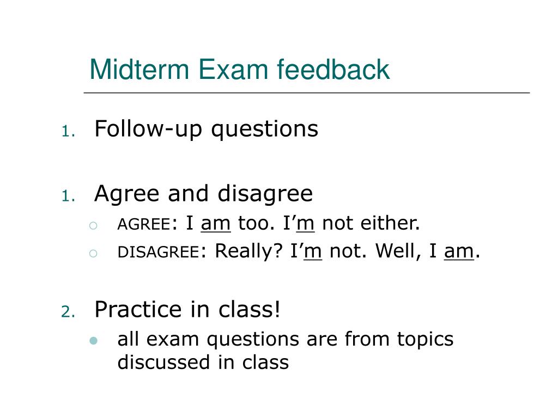Click 'all exam questions are from topics' text
The height and width of the screenshot is (418, 558).
tap(286, 339)
